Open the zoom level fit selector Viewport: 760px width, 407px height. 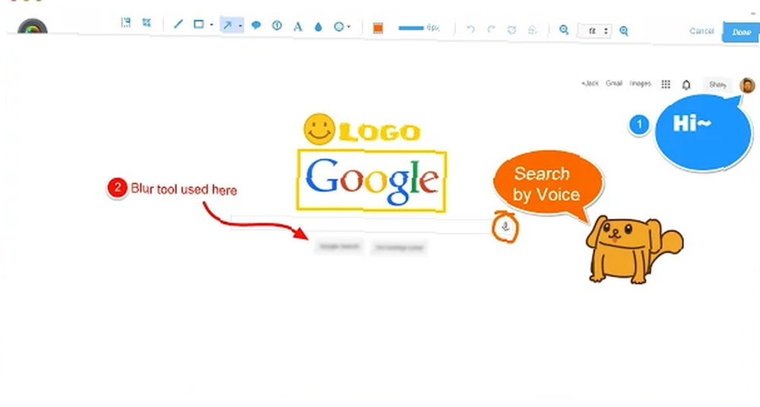pos(595,30)
